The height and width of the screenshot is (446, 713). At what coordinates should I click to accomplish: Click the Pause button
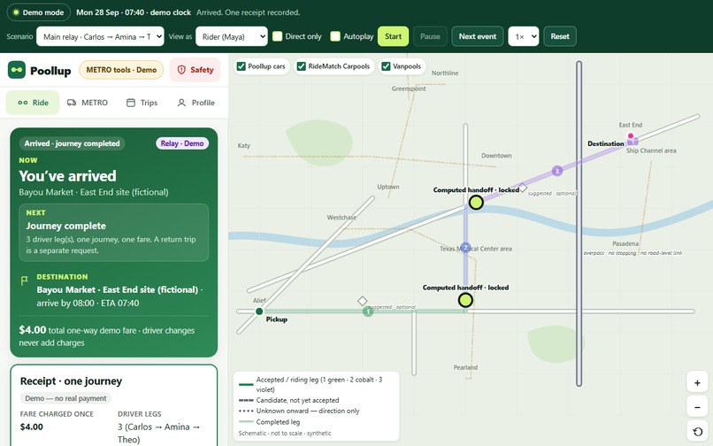click(430, 36)
